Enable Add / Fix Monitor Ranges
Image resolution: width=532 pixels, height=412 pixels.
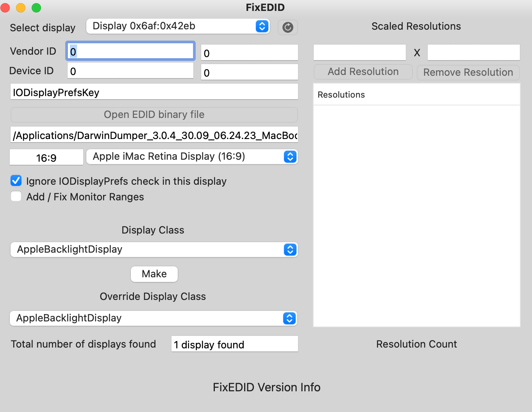click(x=16, y=196)
